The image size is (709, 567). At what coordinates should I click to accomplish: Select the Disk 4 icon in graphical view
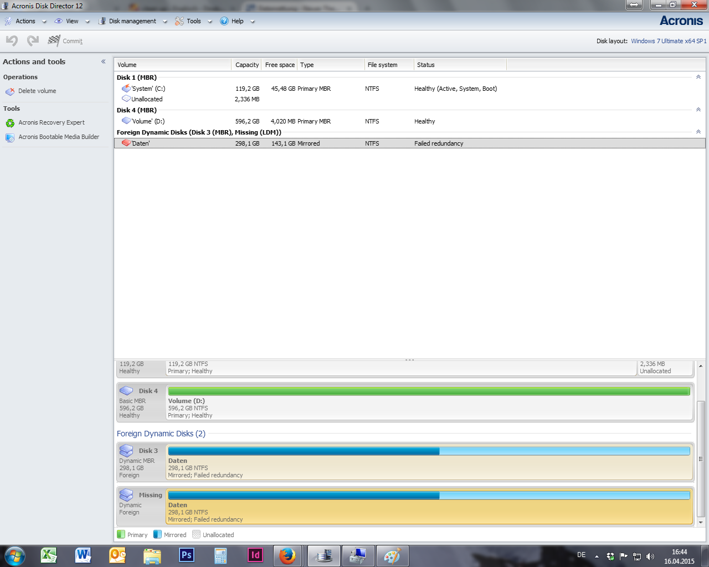(126, 391)
